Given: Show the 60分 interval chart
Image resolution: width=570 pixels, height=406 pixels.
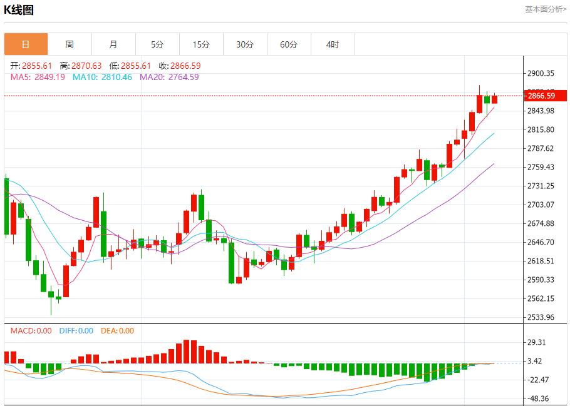Looking at the screenshot, I should click(x=289, y=44).
